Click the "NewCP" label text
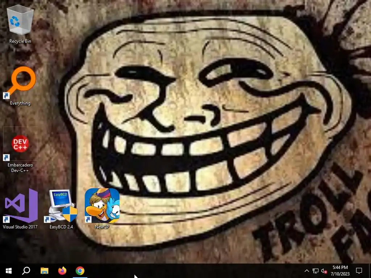 tap(102, 227)
